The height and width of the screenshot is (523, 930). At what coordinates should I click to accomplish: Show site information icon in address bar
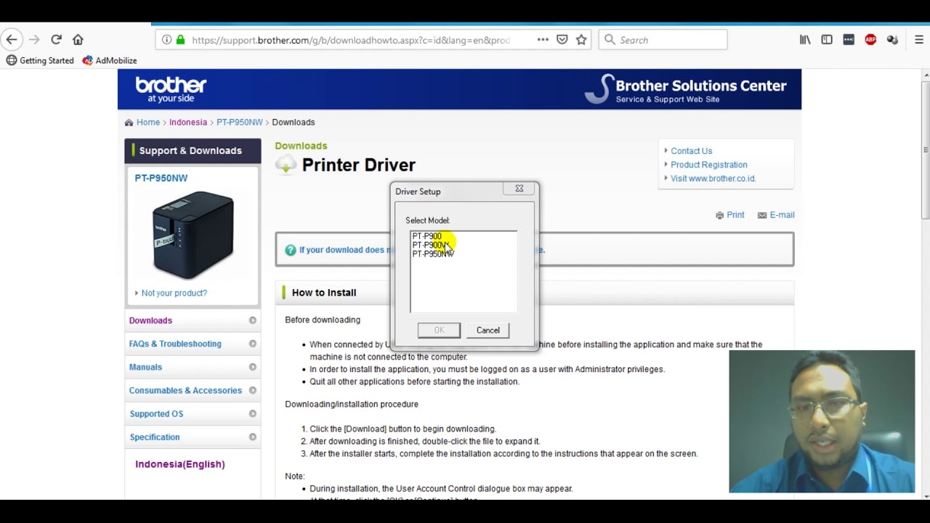tap(166, 40)
